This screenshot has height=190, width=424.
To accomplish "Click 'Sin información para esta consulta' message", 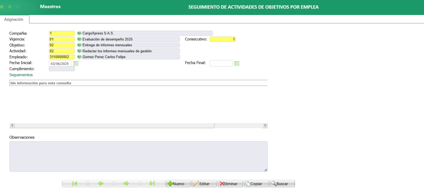I will point(41,83).
